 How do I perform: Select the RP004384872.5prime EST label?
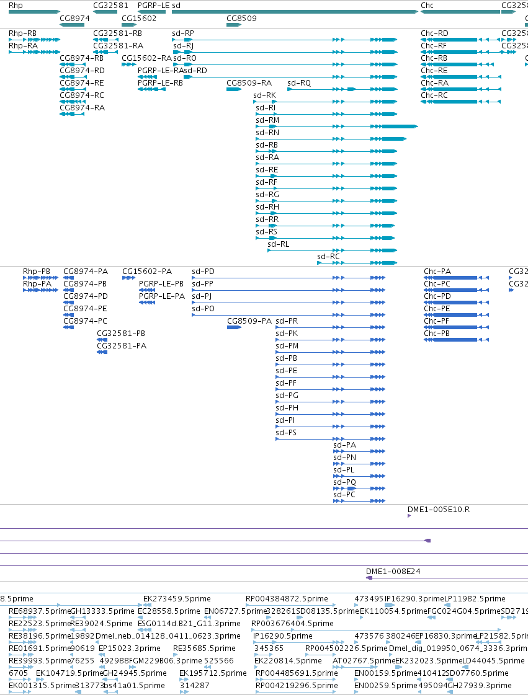click(287, 599)
